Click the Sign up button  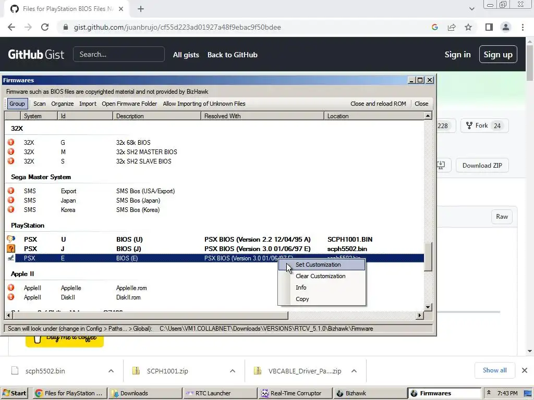498,54
